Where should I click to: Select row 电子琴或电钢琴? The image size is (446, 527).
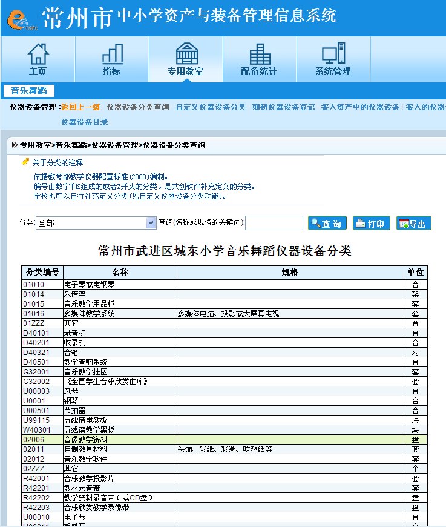point(225,285)
